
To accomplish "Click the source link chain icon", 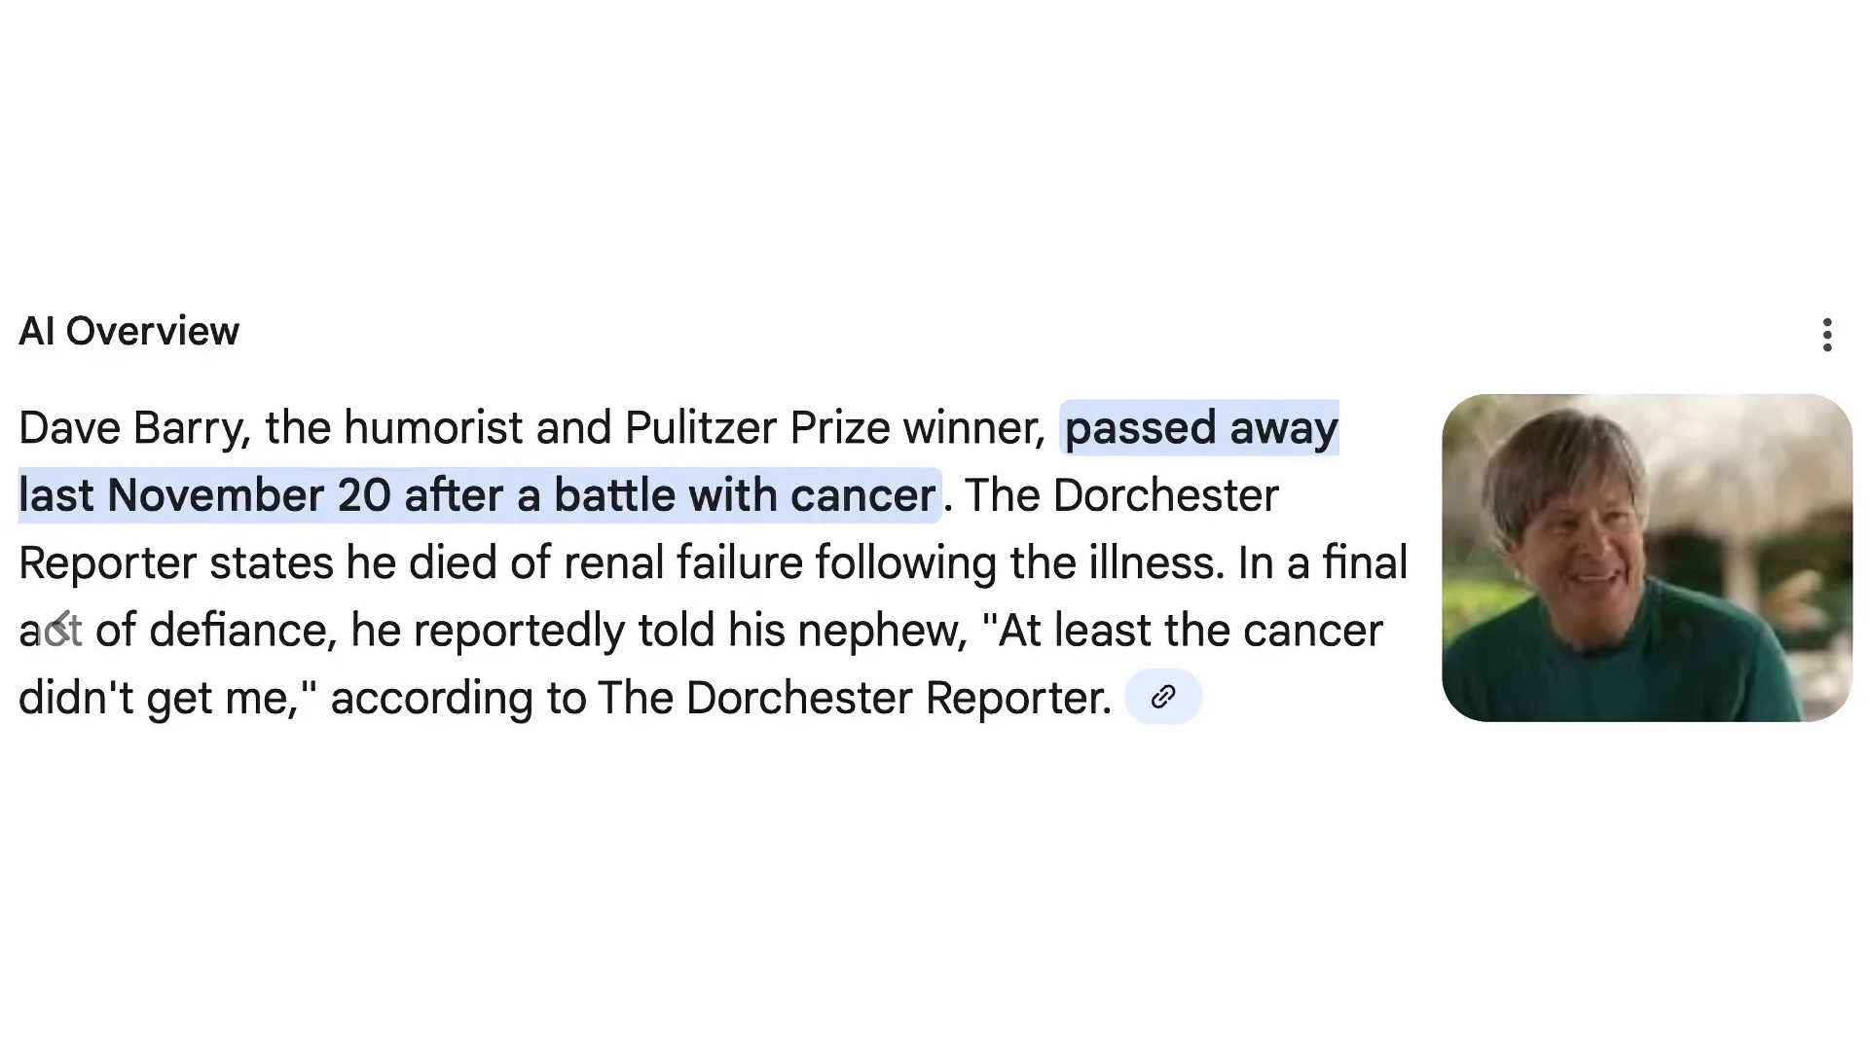I will 1163,697.
